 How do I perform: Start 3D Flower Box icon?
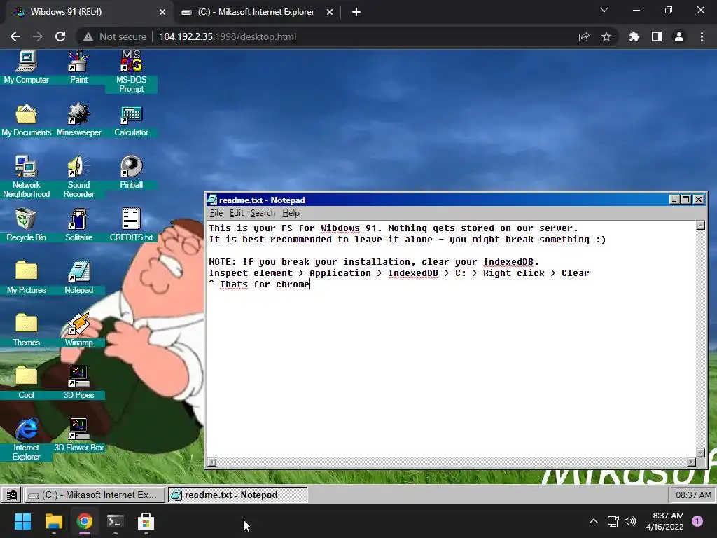78,436
